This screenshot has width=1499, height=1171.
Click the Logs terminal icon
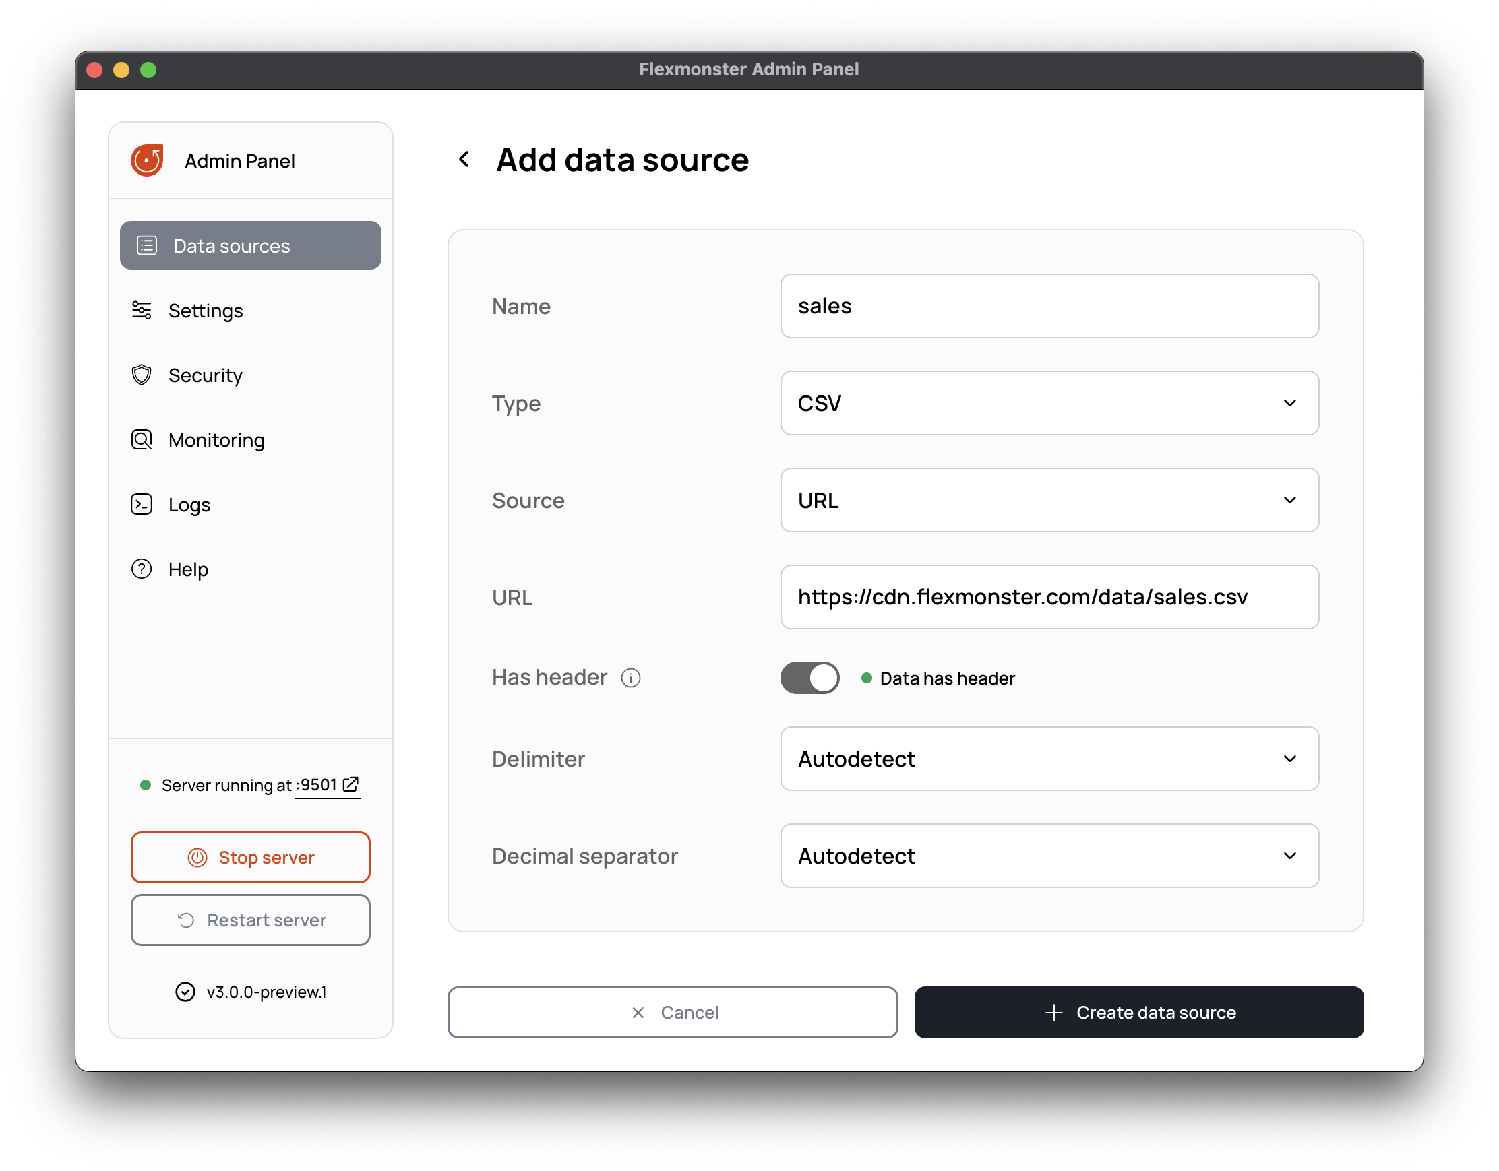[x=142, y=504]
